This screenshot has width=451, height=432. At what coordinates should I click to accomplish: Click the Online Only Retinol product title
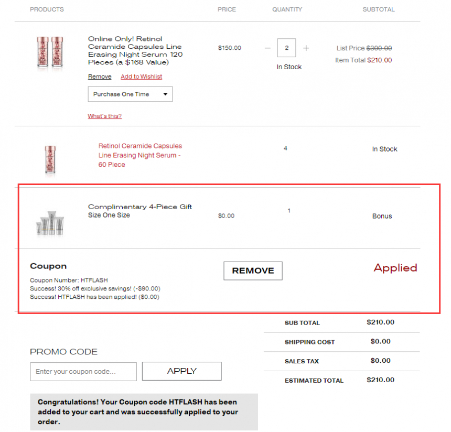(135, 51)
